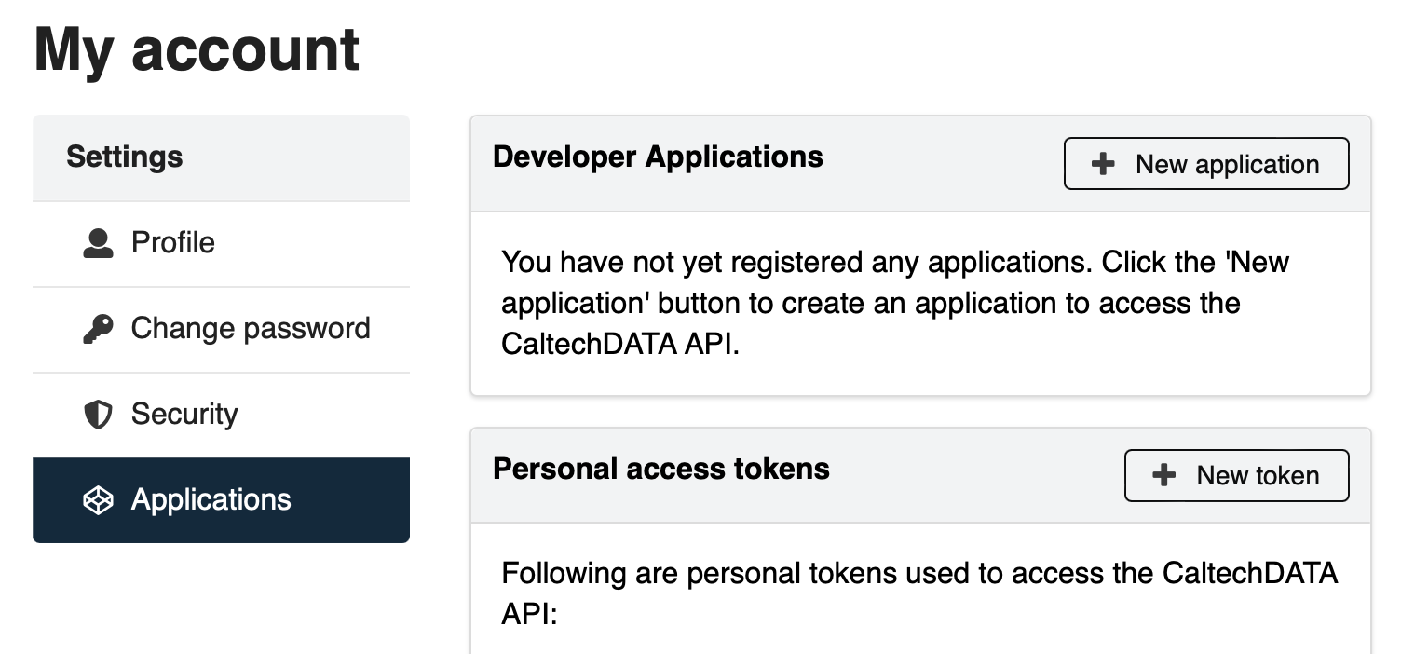Select the Applications sidebar item

221,500
